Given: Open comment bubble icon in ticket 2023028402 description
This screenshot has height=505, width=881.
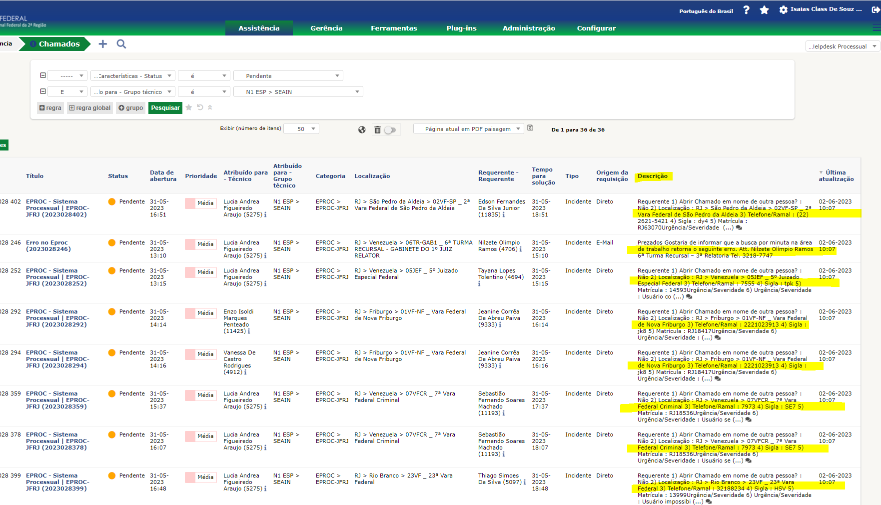Looking at the screenshot, I should 739,228.
